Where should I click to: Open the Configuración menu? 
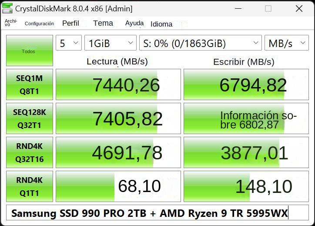(x=39, y=24)
